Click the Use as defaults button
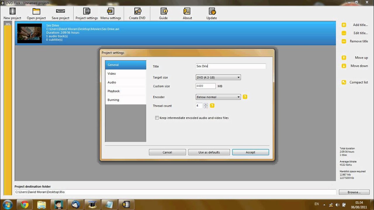Screen dimensions: 374x210 click(209, 152)
